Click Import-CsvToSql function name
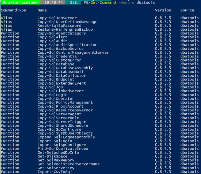The image size is (201, 174). pos(55,172)
